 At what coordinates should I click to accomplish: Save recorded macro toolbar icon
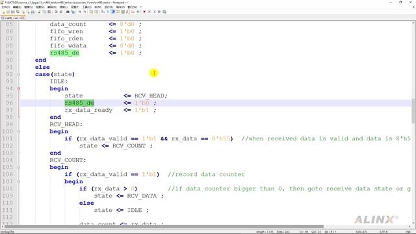(164, 12)
